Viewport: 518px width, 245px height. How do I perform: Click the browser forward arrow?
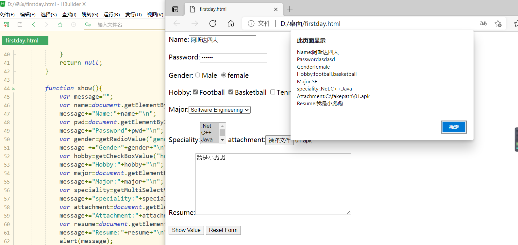pos(195,24)
